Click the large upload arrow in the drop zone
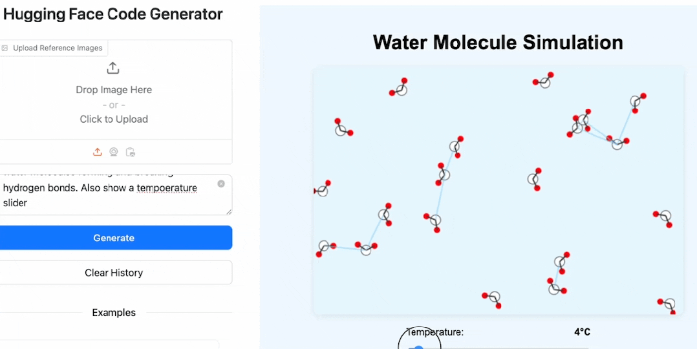 [113, 68]
